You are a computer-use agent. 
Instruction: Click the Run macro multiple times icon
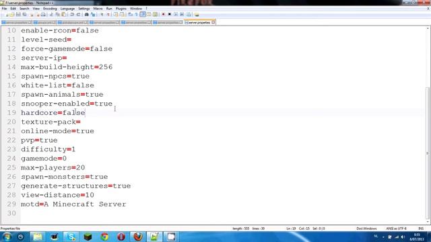tap(182, 14)
